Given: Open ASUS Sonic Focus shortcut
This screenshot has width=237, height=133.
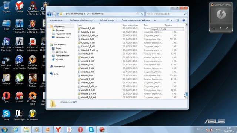Looking at the screenshot, I should click(x=6, y=62).
